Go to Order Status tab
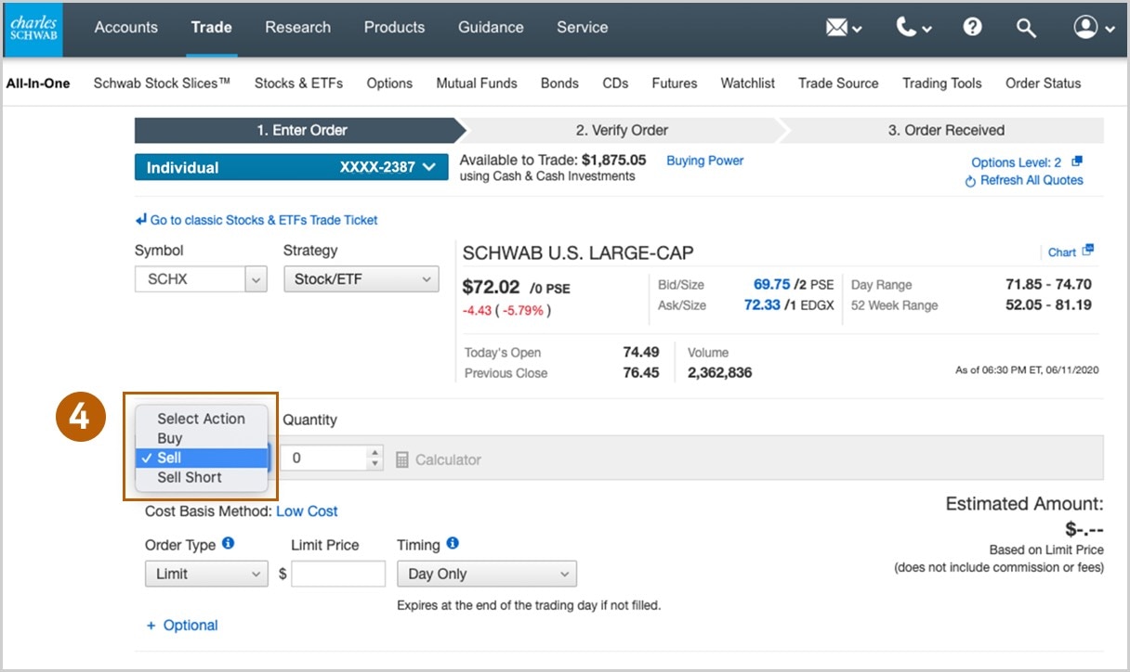Image resolution: width=1130 pixels, height=672 pixels. [1044, 84]
